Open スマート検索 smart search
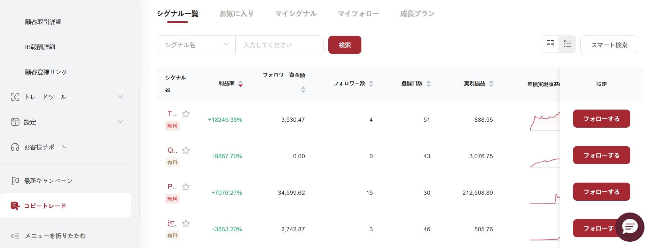Image resolution: width=649 pixels, height=248 pixels. 609,45
